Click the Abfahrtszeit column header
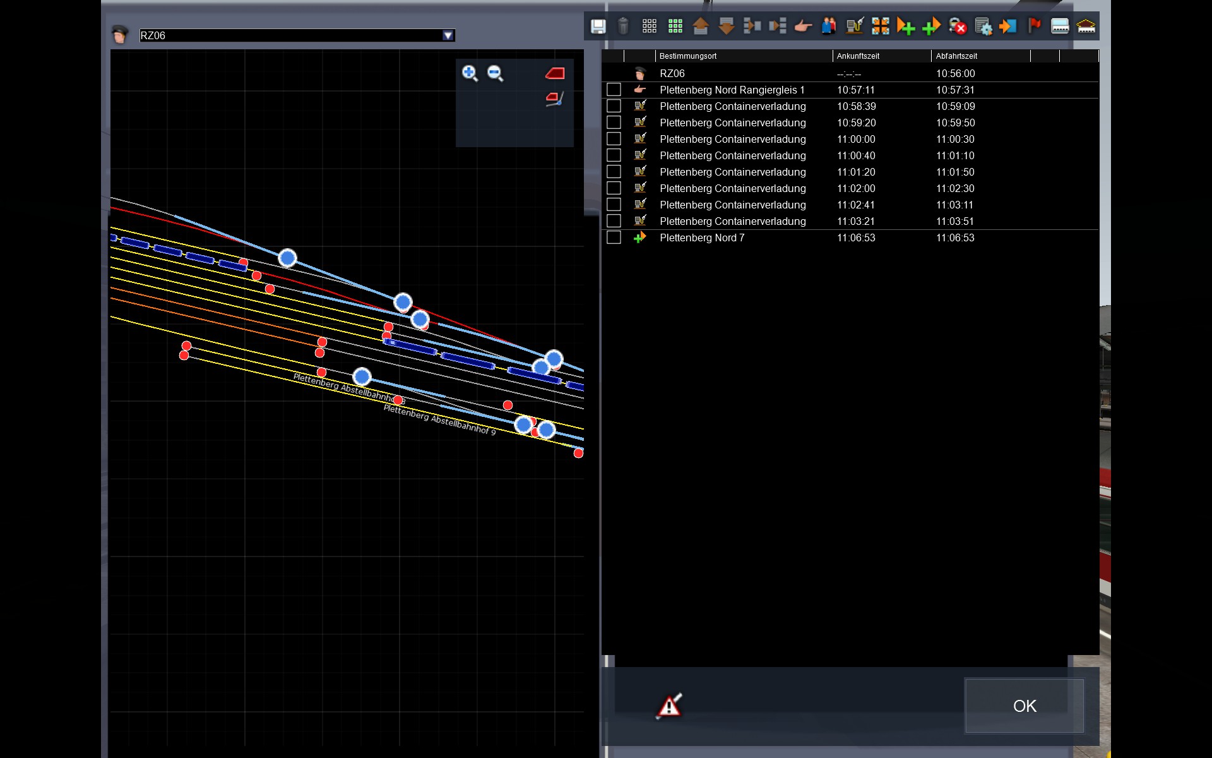This screenshot has height=758, width=1212. [x=956, y=56]
